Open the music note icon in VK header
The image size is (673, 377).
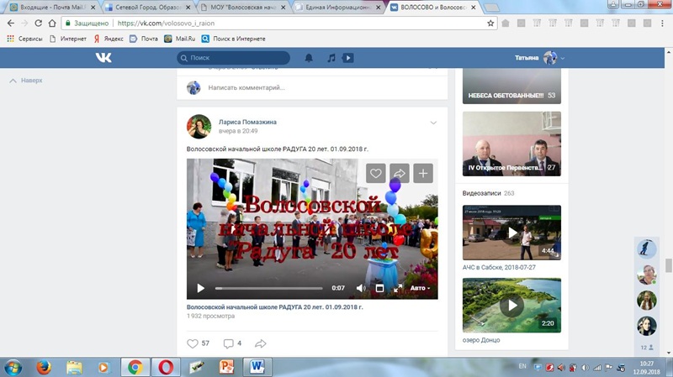pyautogui.click(x=331, y=58)
